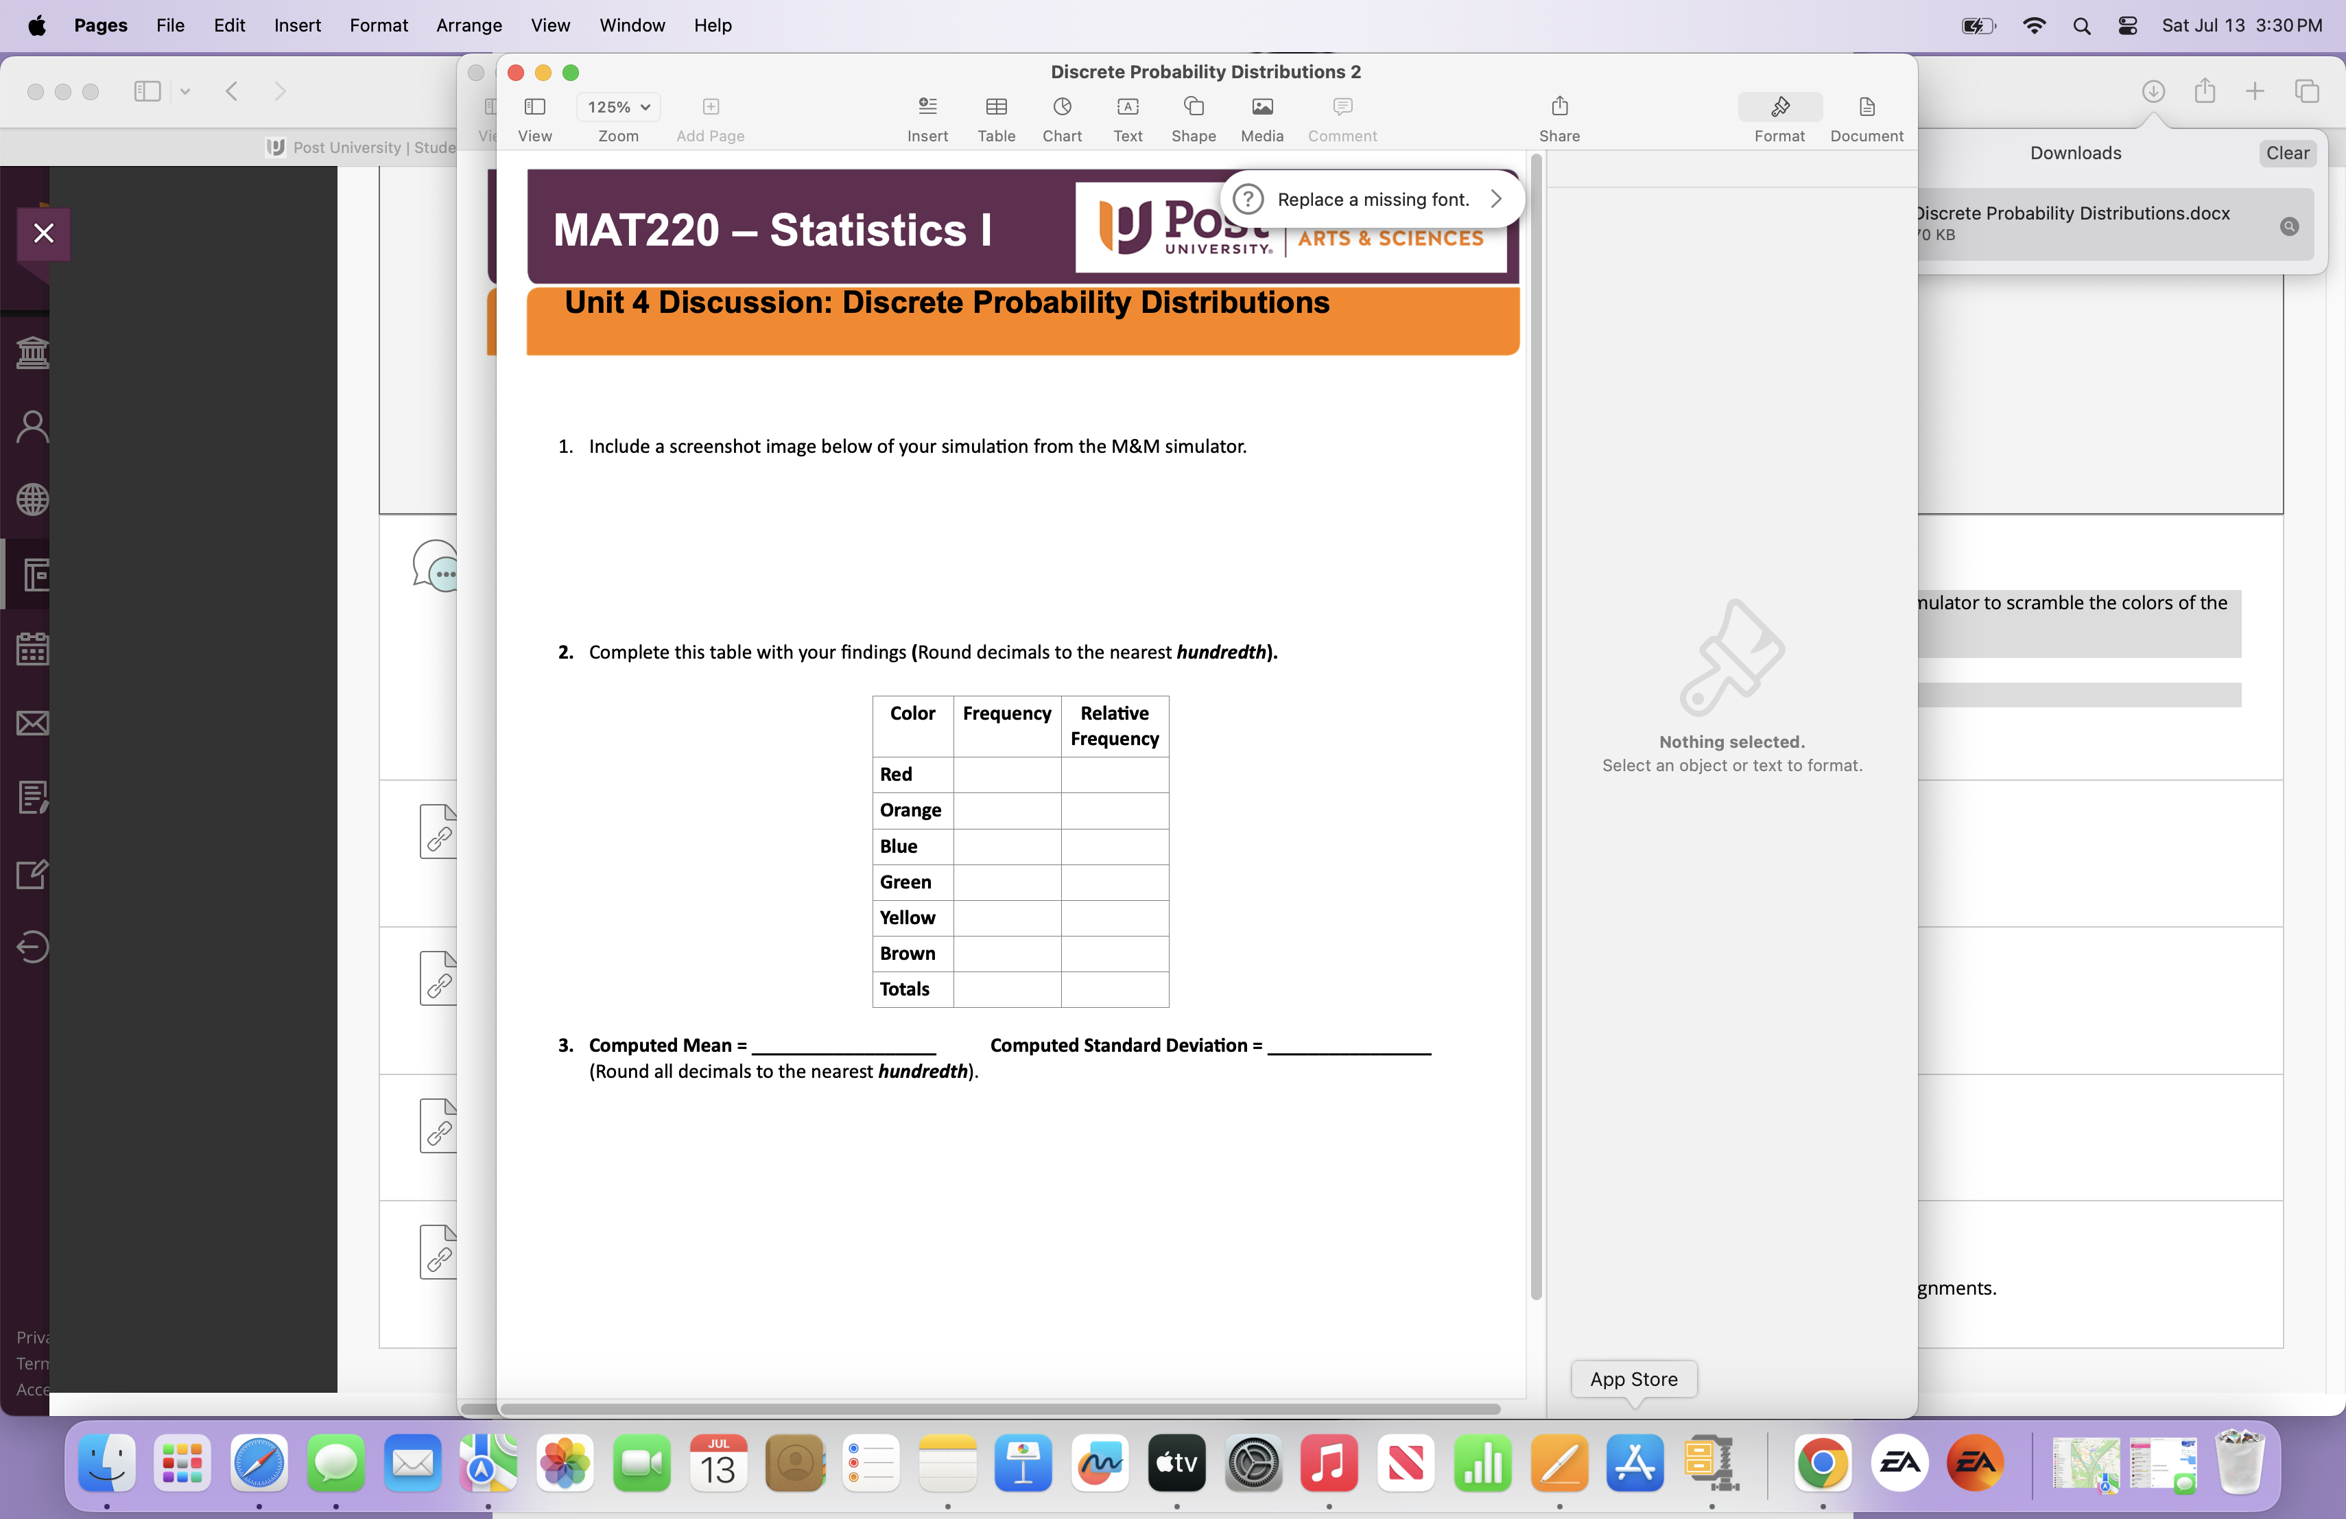This screenshot has height=1519, width=2346.
Task: Expand the Zoom level dropdown at 125%
Action: [619, 106]
